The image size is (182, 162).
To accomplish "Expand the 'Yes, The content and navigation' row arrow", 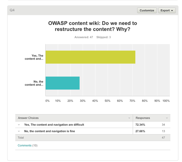I will (x=19, y=125).
